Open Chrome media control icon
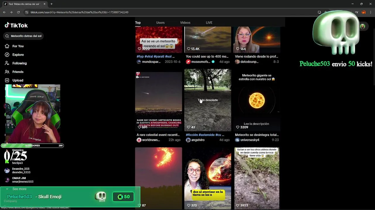 coord(357,12)
